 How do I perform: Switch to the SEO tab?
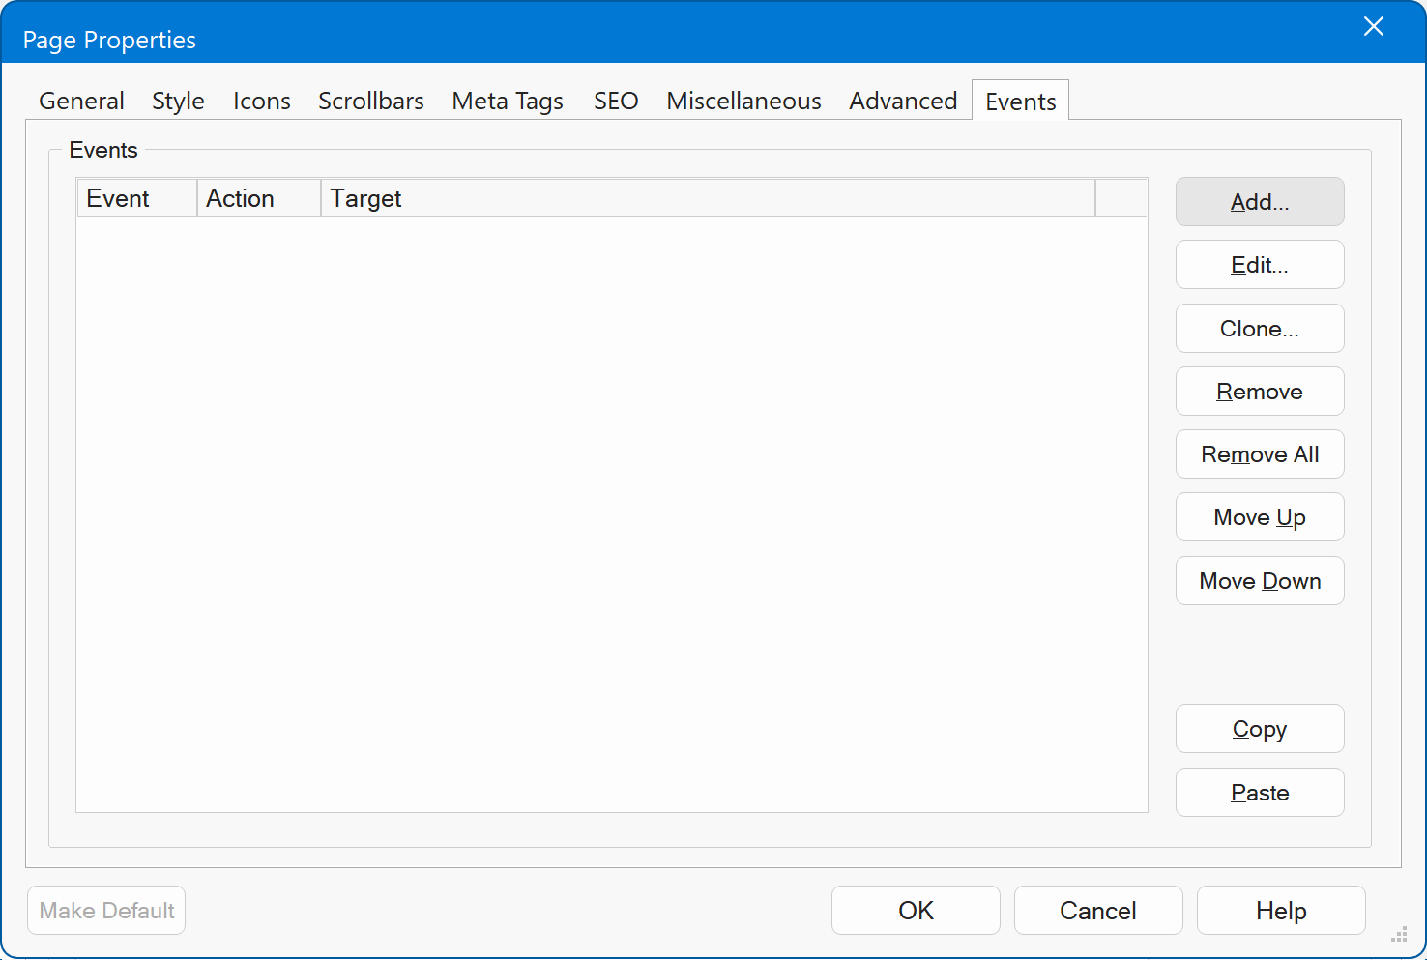pyautogui.click(x=616, y=102)
